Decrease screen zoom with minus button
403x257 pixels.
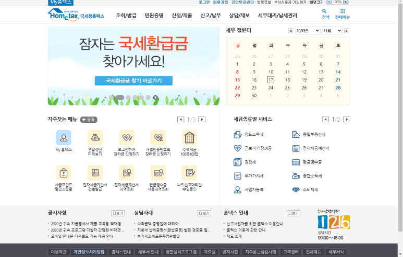329,2
